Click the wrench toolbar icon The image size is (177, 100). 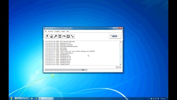(72, 36)
